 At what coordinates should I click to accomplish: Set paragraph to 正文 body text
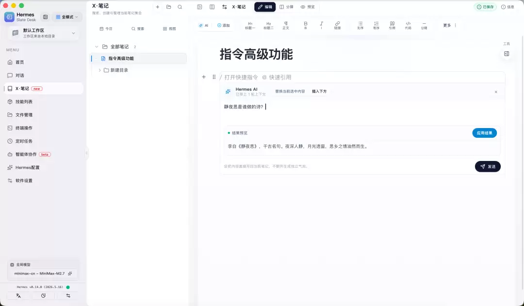point(286,25)
